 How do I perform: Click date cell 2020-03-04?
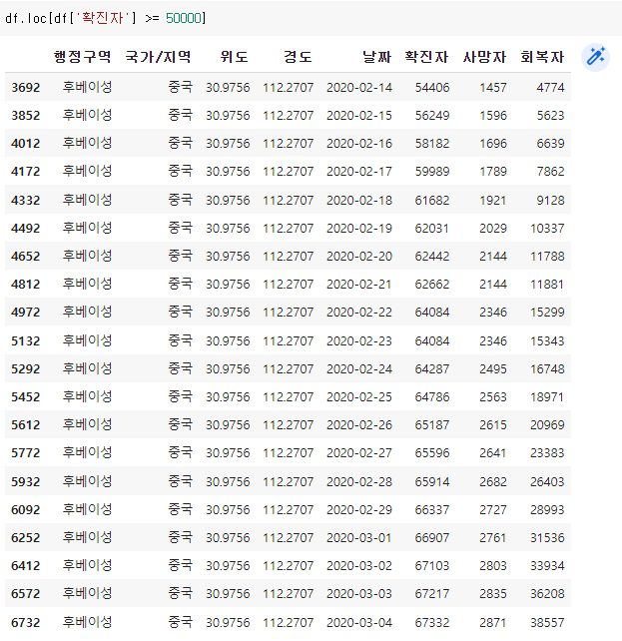tap(359, 623)
